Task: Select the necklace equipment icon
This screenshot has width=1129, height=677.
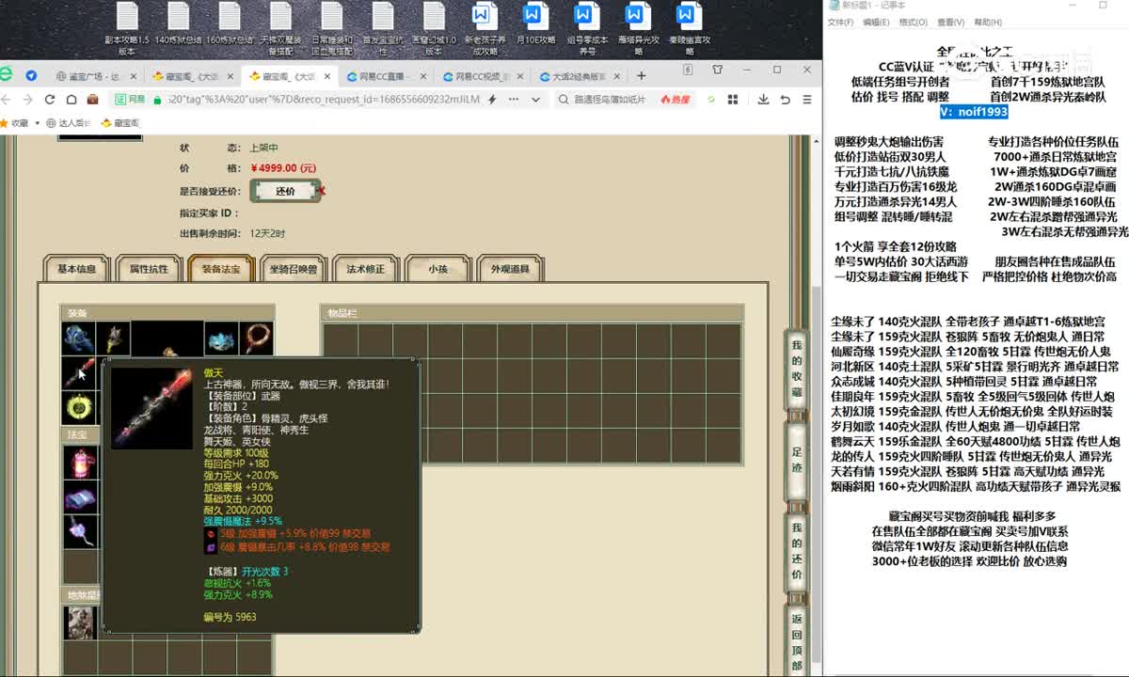Action: coord(255,338)
